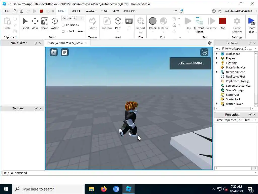Start a Team Test
Viewport: 258px width, 194px height.
tap(252, 26)
